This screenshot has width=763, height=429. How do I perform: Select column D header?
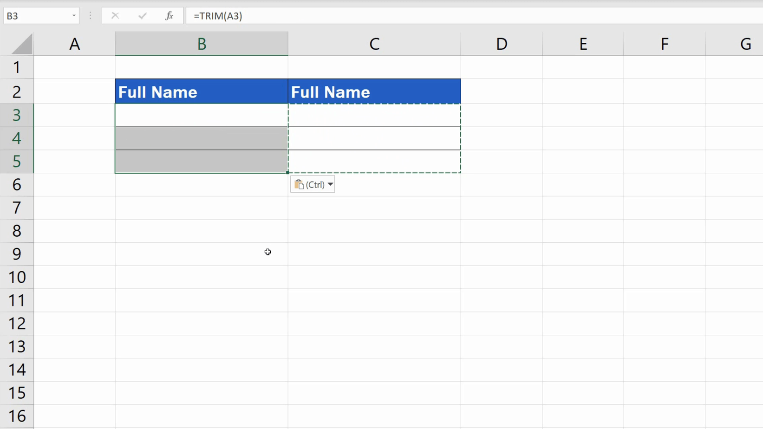pos(501,43)
